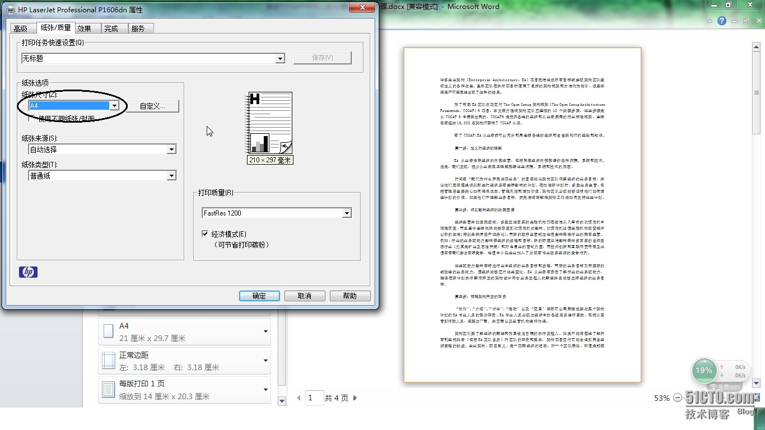Click the 取消 button
Viewport: 765px width, 430px height.
pos(305,296)
